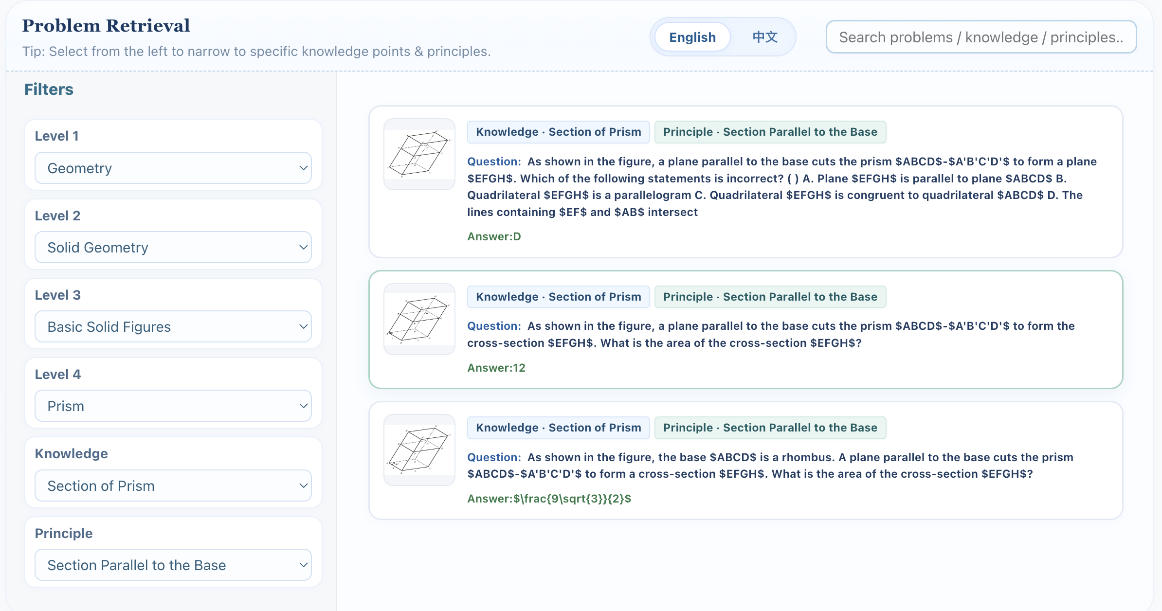Expand the Knowledge Section of Prism dropdown
Image resolution: width=1162 pixels, height=611 pixels.
tap(173, 485)
